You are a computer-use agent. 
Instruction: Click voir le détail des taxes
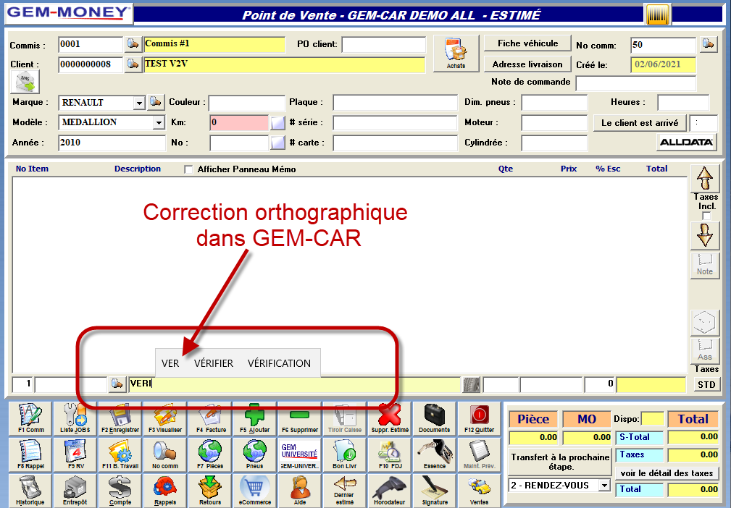coord(667,473)
